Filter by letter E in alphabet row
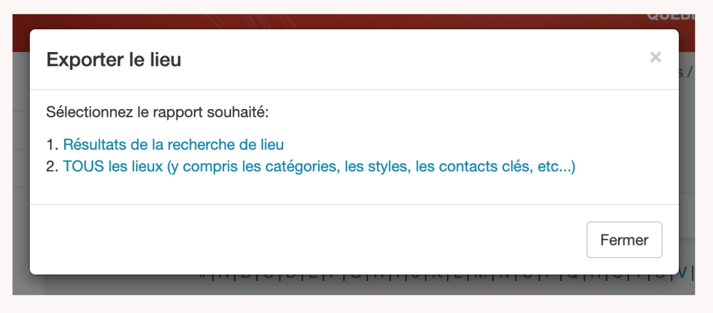Image resolution: width=713 pixels, height=313 pixels. tap(312, 274)
